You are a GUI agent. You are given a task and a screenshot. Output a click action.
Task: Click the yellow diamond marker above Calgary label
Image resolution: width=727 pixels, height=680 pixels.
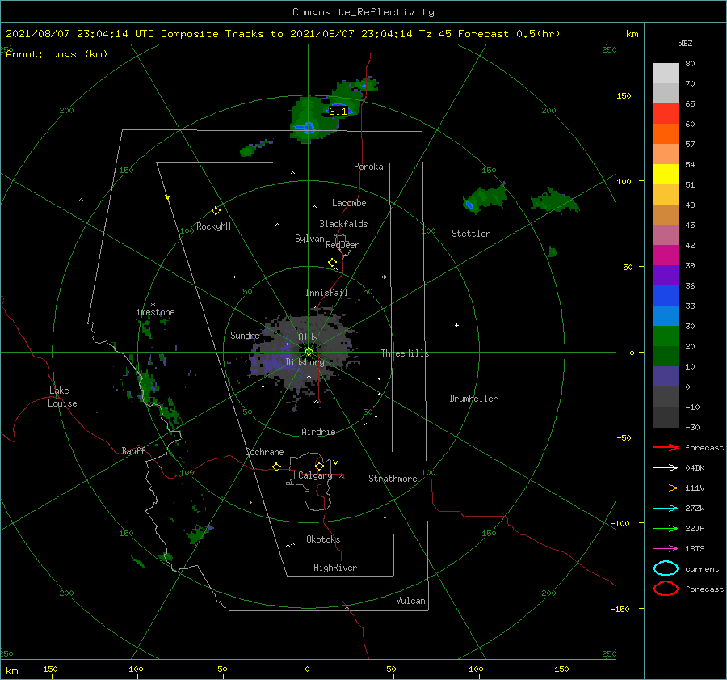tap(319, 466)
